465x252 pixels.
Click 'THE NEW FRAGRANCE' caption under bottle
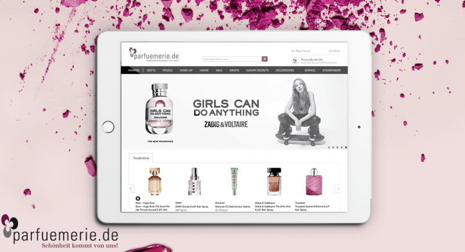coord(160,142)
